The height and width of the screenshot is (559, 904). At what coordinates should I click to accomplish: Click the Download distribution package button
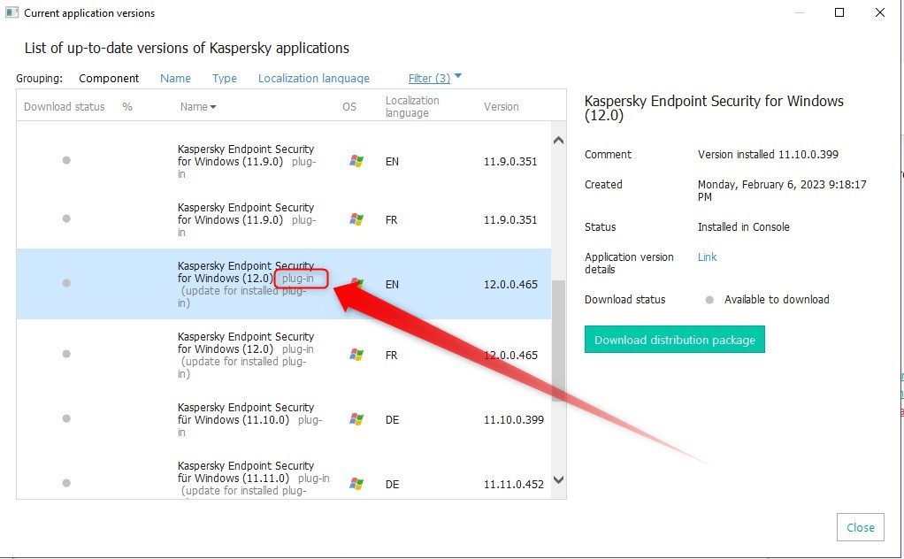tap(674, 340)
